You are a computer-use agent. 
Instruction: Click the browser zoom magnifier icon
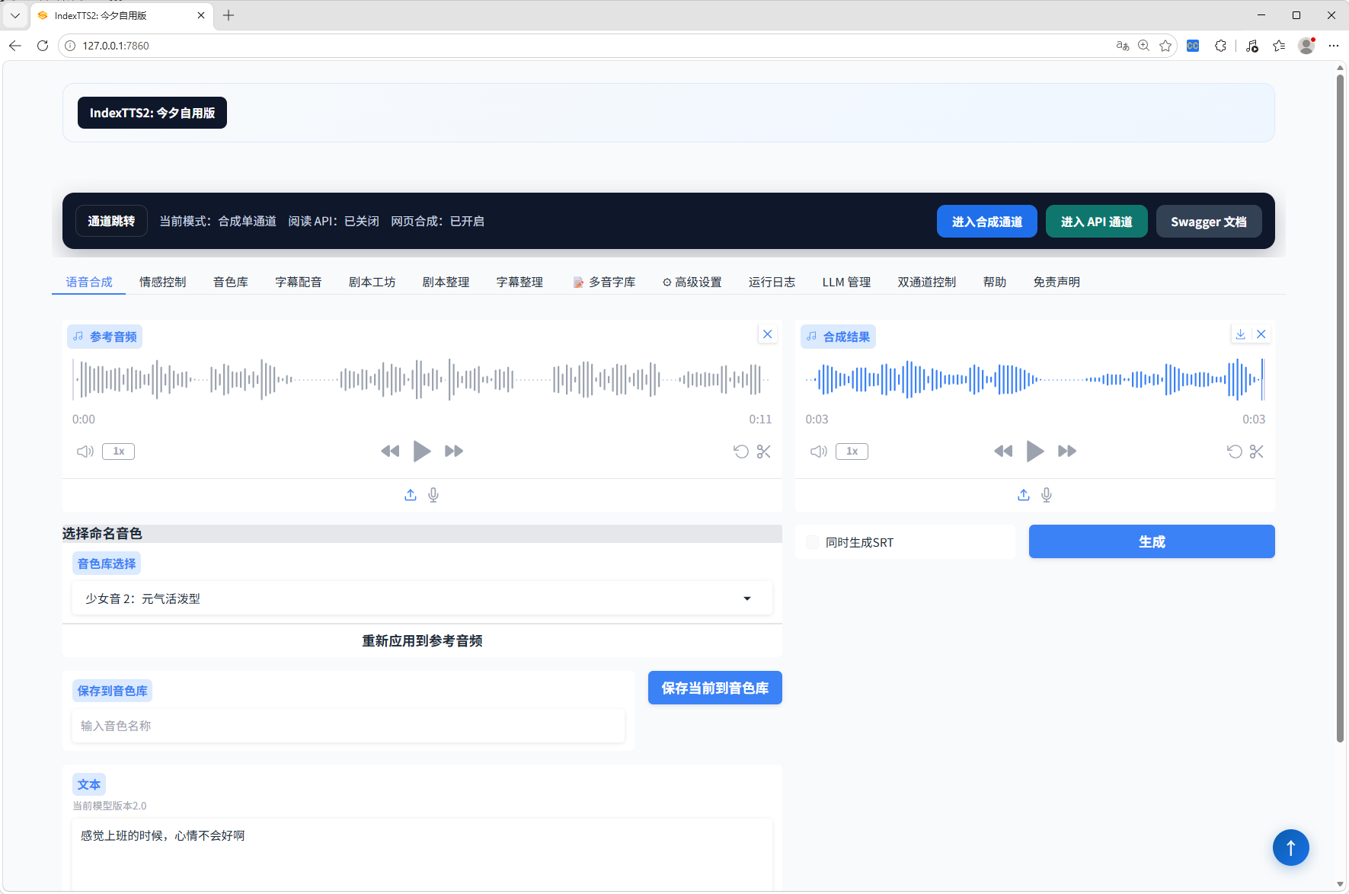point(1143,46)
